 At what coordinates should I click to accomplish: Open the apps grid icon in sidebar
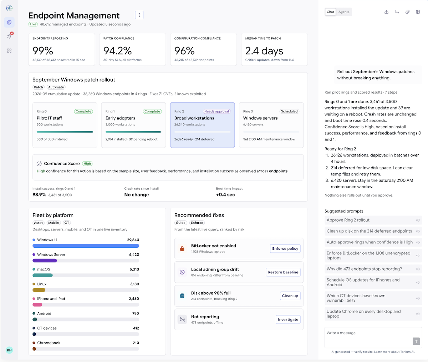click(x=9, y=51)
